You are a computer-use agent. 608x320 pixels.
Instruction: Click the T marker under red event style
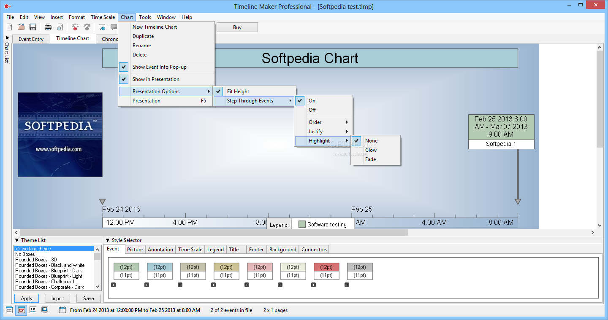[x=313, y=285]
